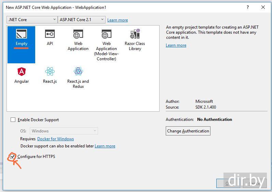Open the help question mark button

(247, 7)
